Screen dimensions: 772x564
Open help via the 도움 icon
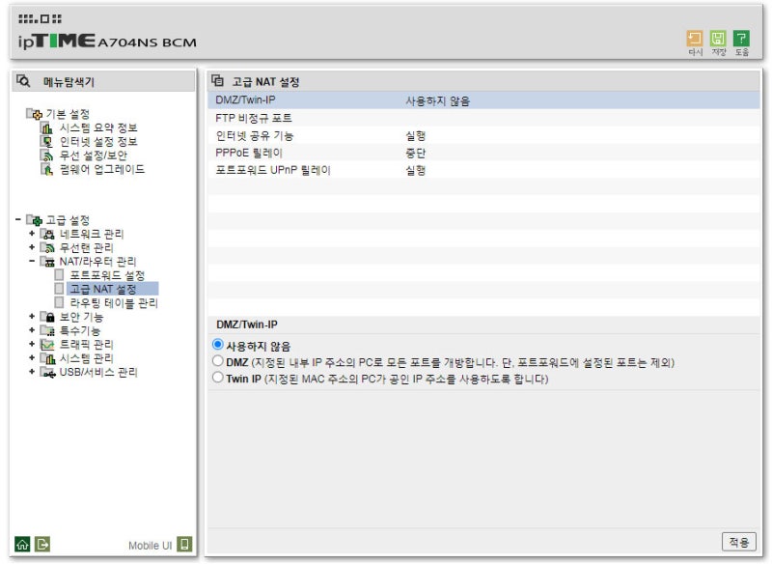741,37
